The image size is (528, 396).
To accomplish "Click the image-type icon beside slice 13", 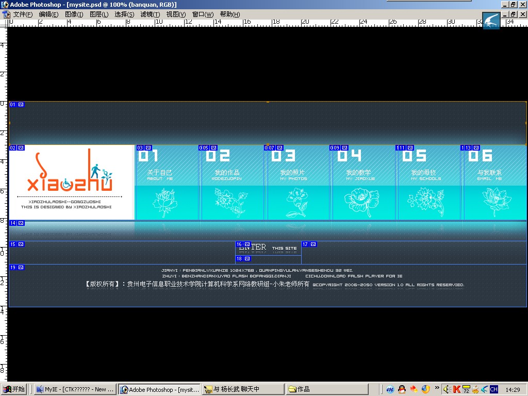I will [476, 147].
